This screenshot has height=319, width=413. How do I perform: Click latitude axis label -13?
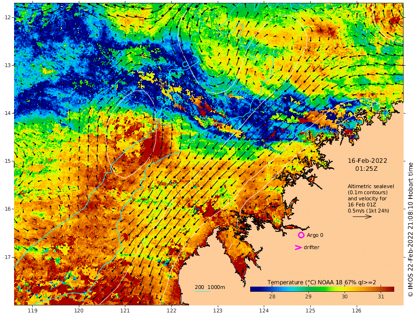click(7, 65)
